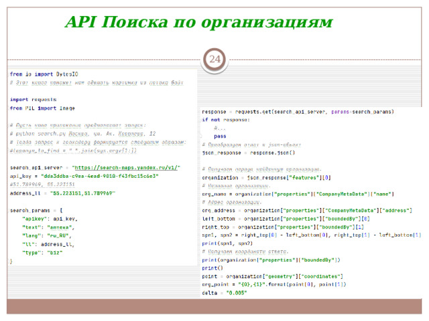Click the left_bottom assignment line

point(286,219)
